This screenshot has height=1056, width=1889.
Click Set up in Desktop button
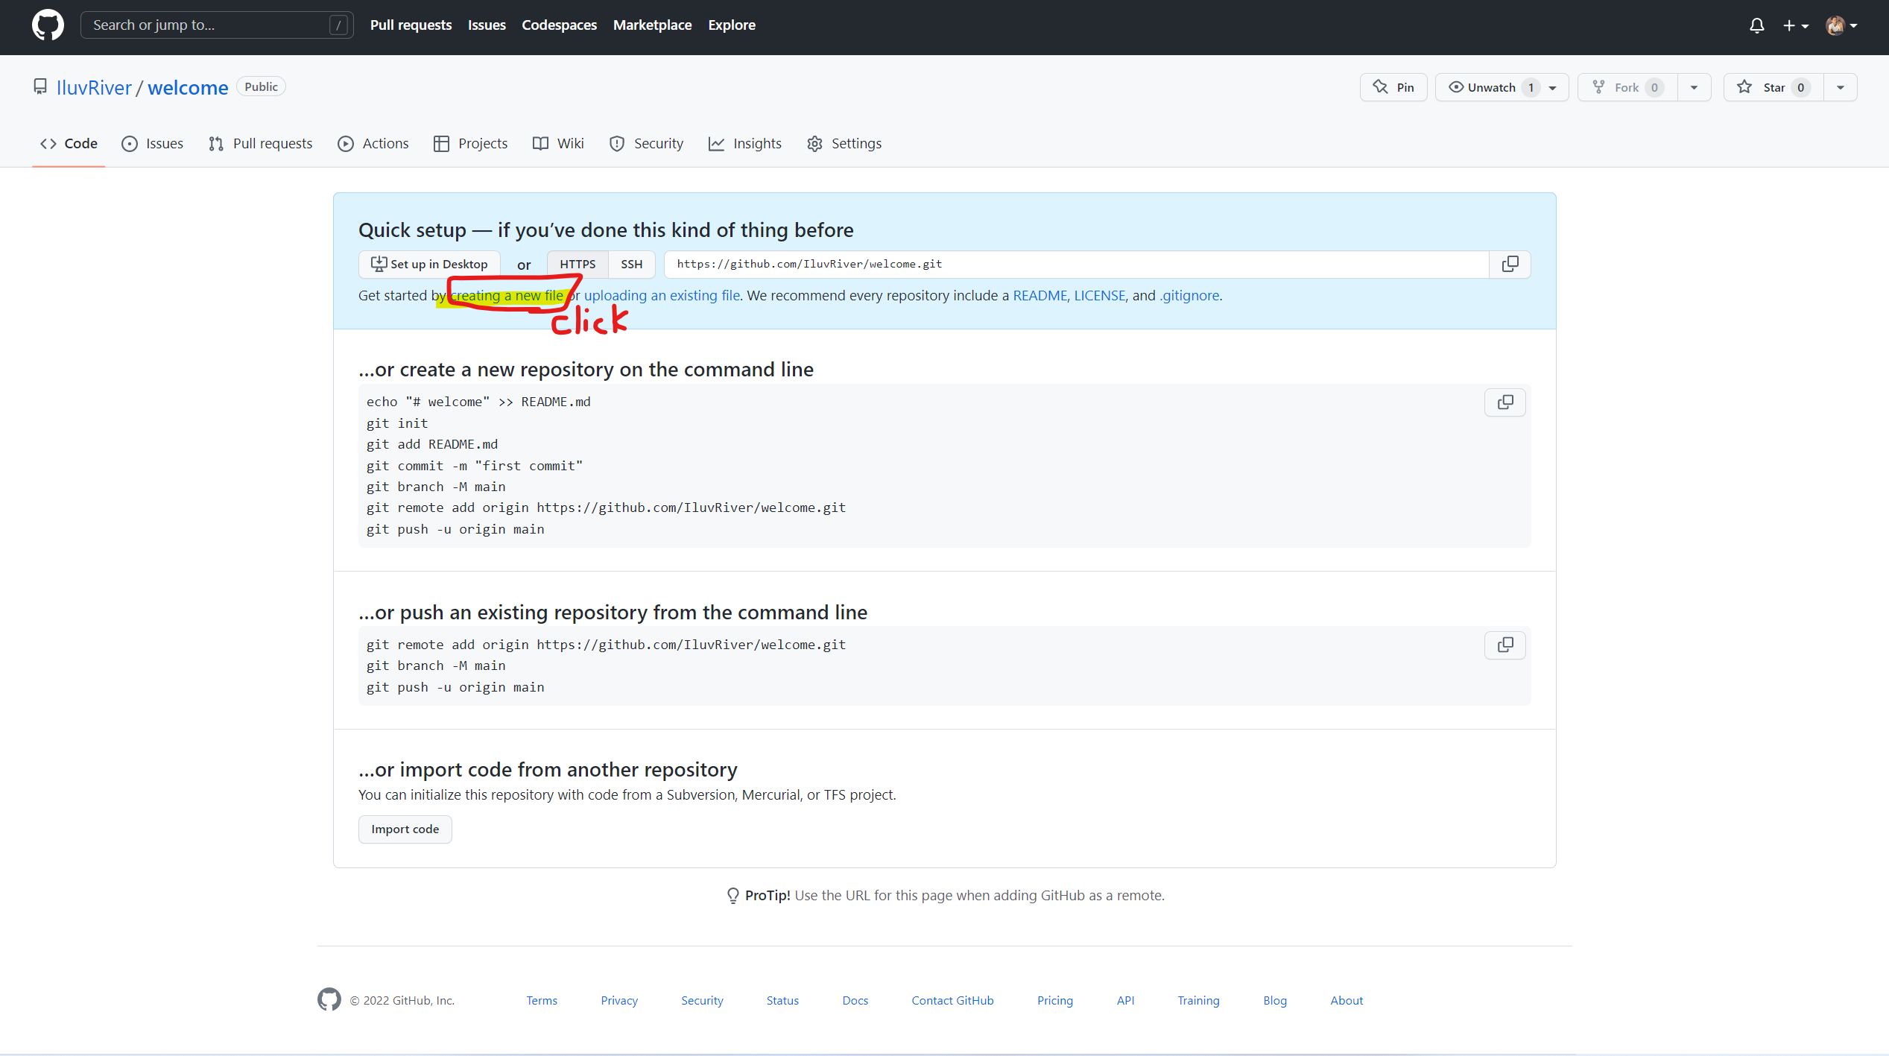tap(429, 265)
